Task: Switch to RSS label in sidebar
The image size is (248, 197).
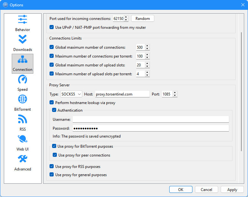Action: tap(23, 129)
